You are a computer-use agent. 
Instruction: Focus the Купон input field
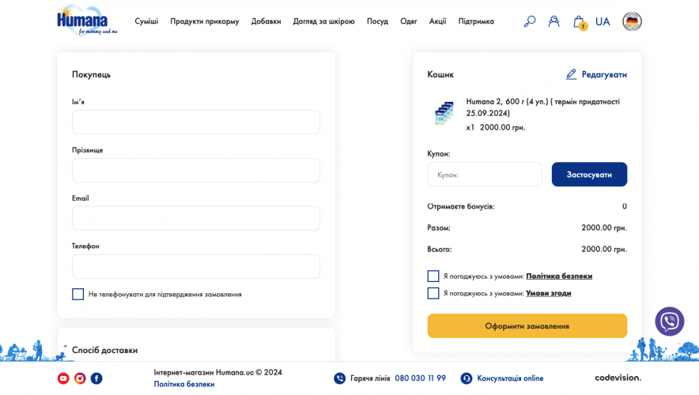pos(485,174)
